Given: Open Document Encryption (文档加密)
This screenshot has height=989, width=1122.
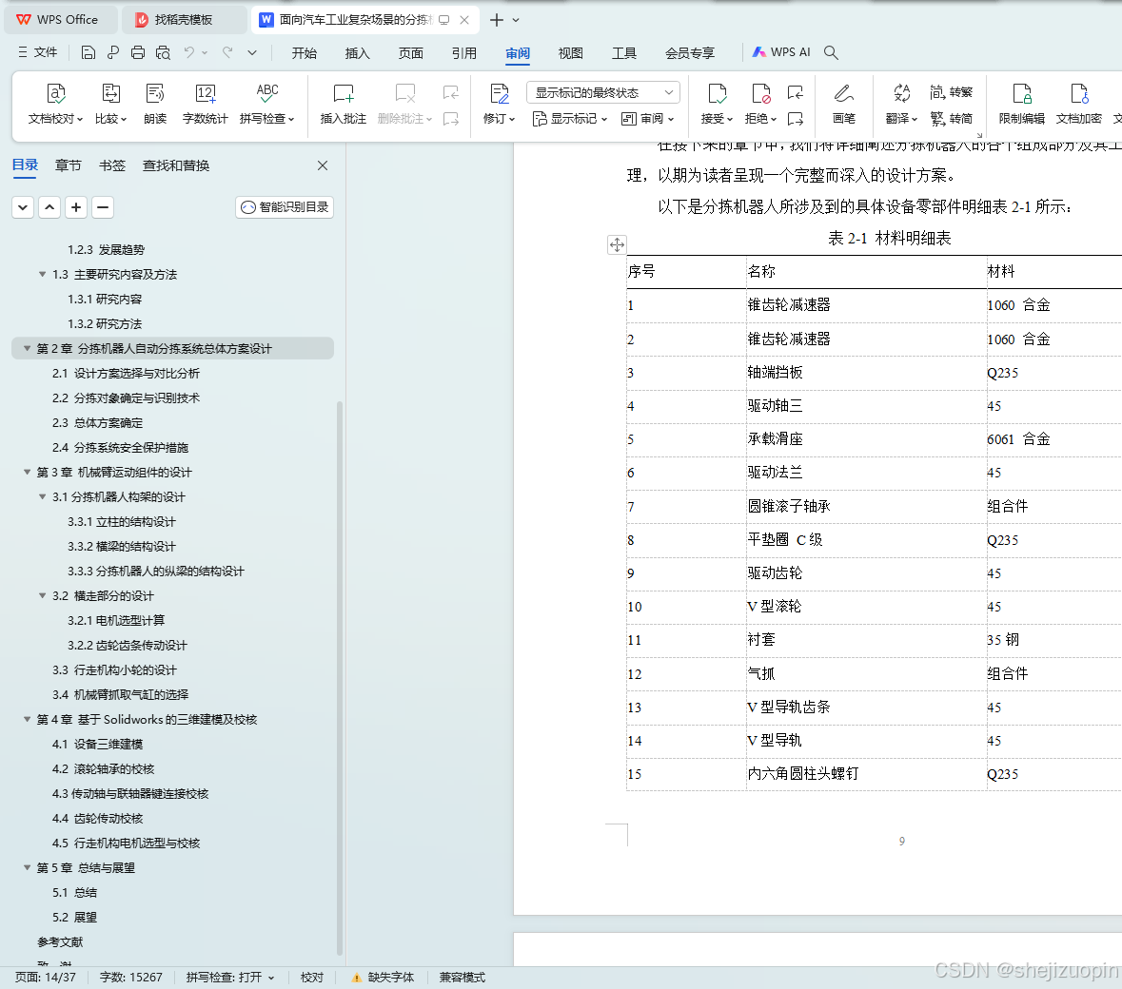Looking at the screenshot, I should (x=1079, y=104).
